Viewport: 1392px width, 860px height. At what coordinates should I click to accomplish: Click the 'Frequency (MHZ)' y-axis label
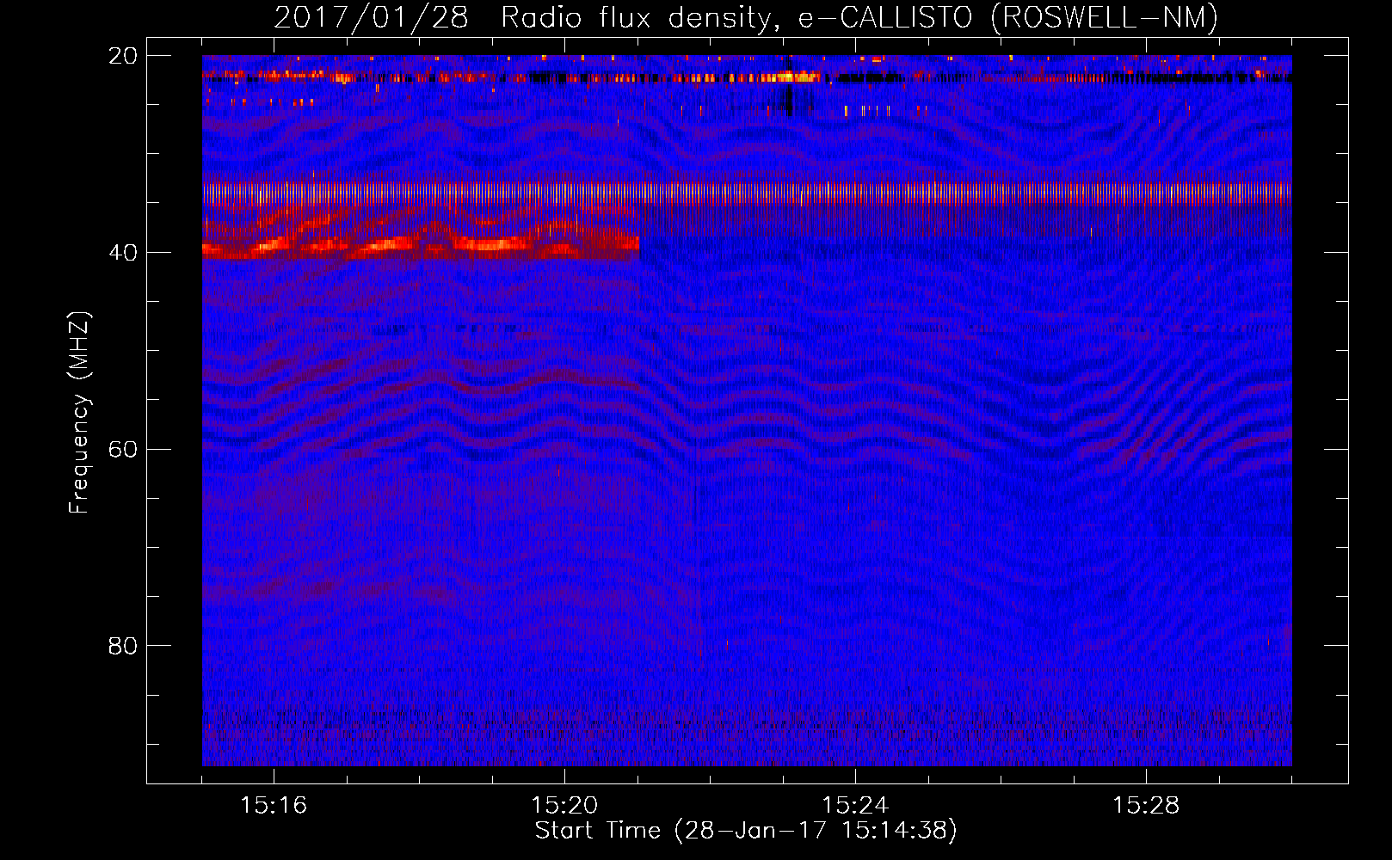79,412
